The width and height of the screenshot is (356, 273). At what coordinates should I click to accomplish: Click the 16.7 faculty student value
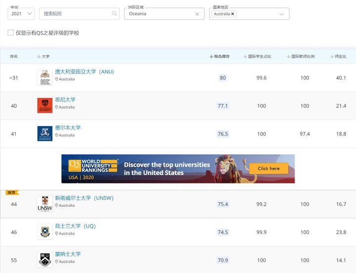tap(341, 204)
